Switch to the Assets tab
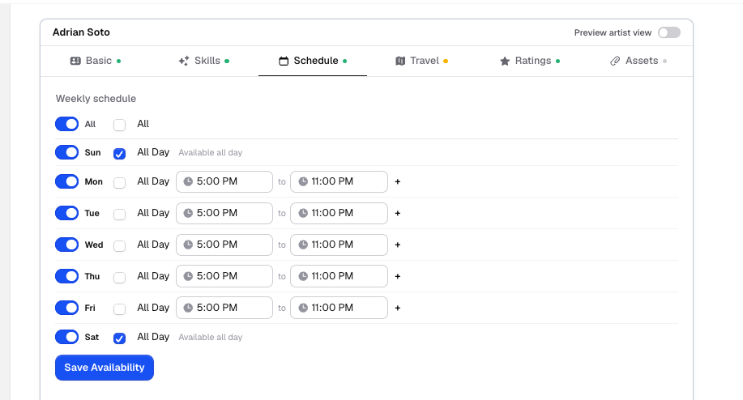 click(638, 61)
